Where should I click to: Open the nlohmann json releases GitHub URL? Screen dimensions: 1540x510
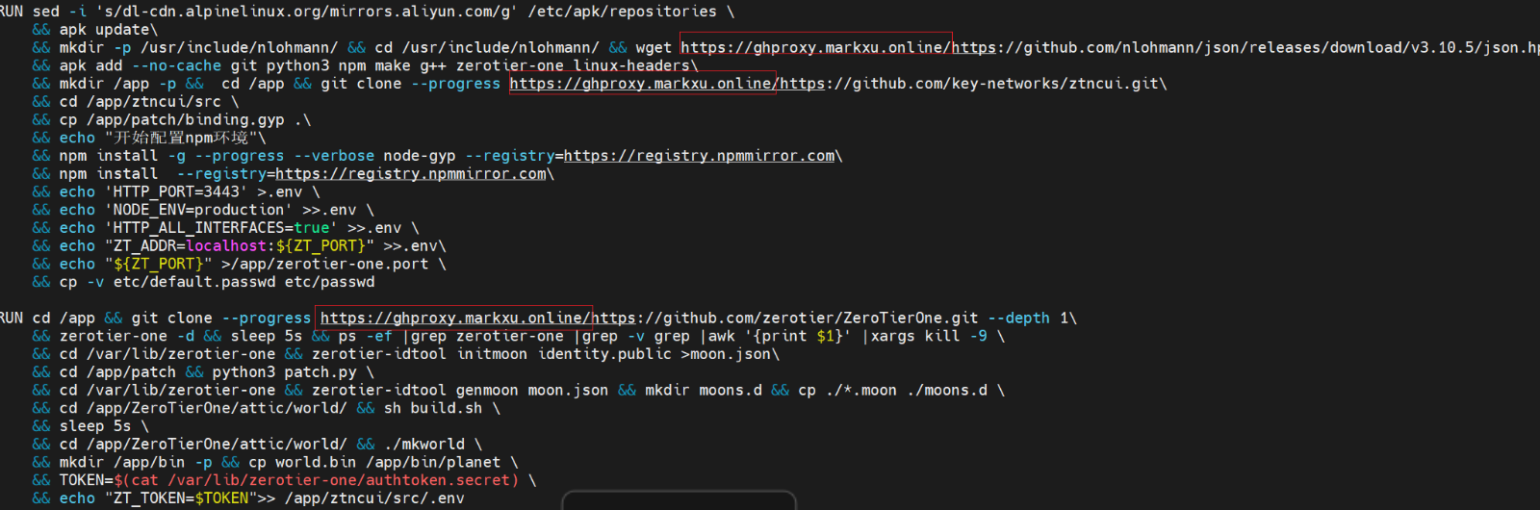click(x=1242, y=47)
